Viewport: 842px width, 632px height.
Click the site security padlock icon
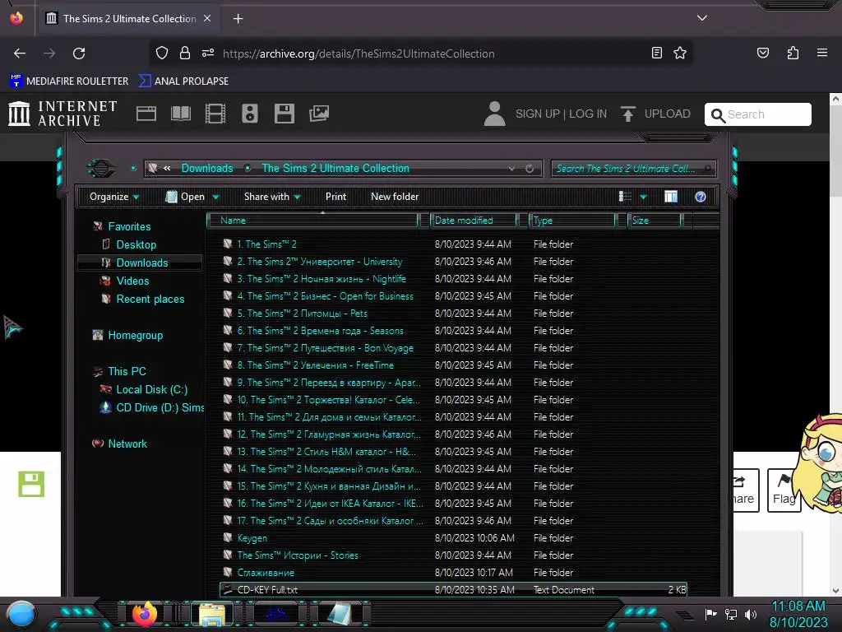[x=185, y=53]
